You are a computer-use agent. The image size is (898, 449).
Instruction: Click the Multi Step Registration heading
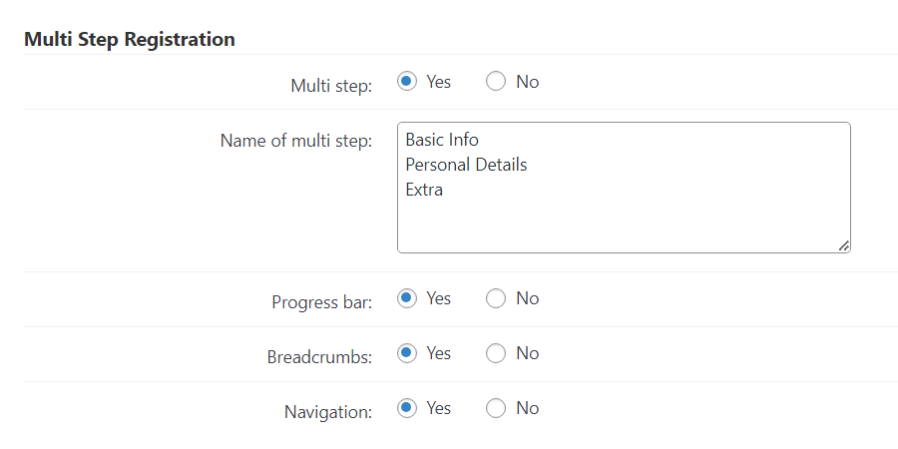[x=130, y=40]
